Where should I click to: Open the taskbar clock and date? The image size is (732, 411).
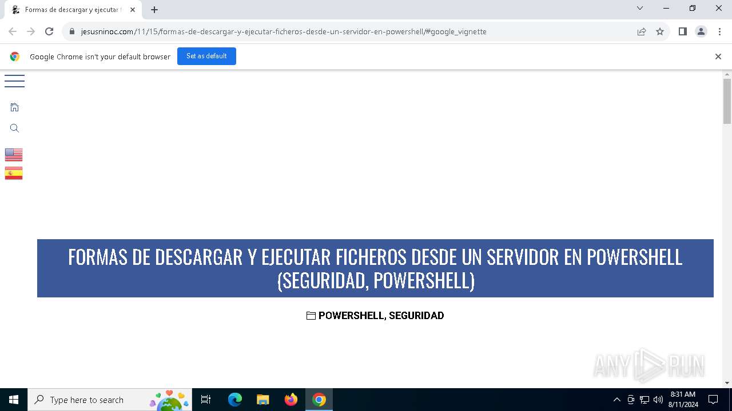point(683,400)
